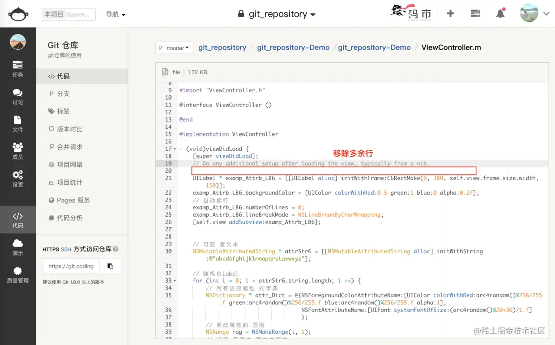Click the plus icon in top bar

(x=451, y=13)
